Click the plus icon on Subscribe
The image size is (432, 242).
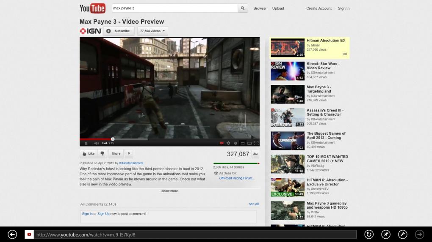(108, 31)
